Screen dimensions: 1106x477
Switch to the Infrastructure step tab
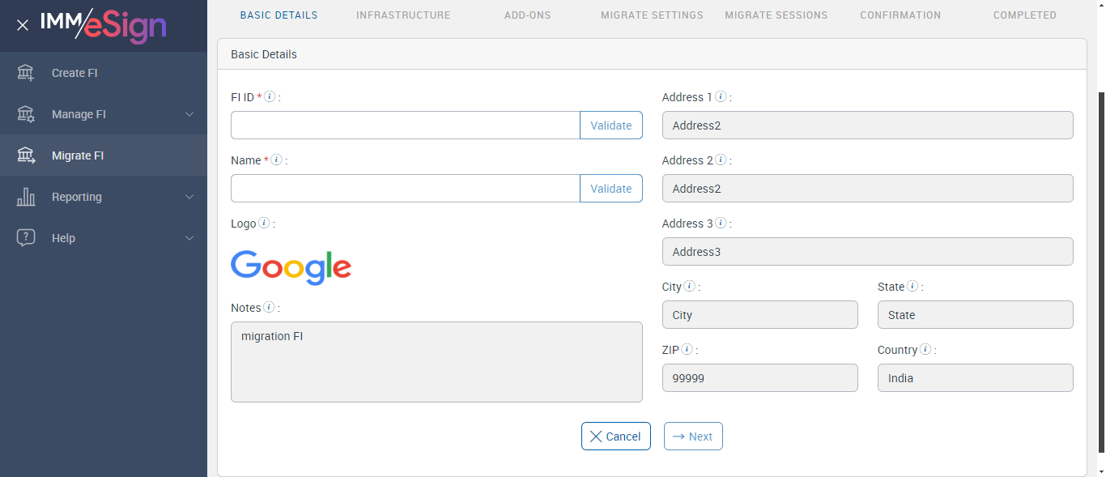point(403,15)
